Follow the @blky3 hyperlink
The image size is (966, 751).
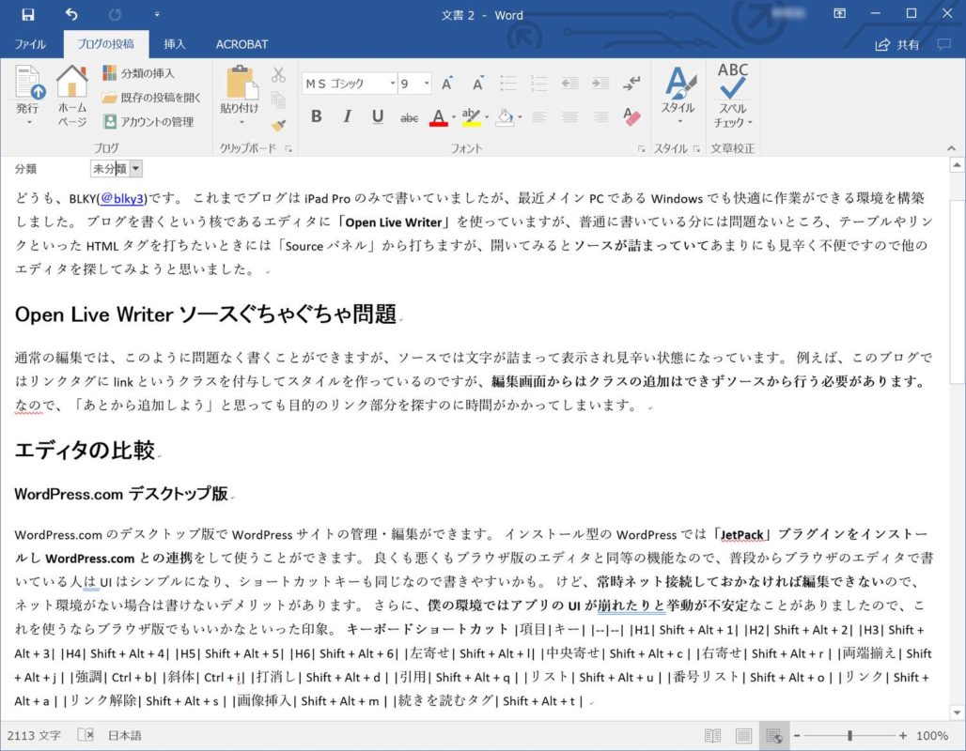pyautogui.click(x=122, y=198)
